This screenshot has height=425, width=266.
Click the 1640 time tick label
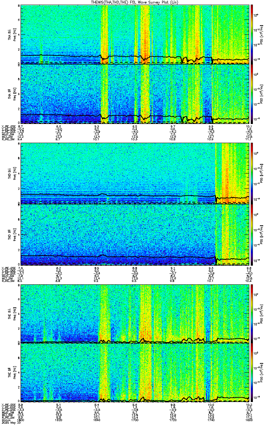pyautogui.click(x=97, y=420)
